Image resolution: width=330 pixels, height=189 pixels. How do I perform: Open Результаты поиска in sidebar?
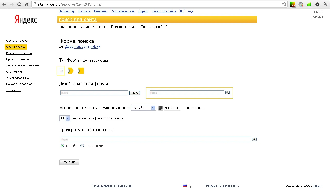19,53
